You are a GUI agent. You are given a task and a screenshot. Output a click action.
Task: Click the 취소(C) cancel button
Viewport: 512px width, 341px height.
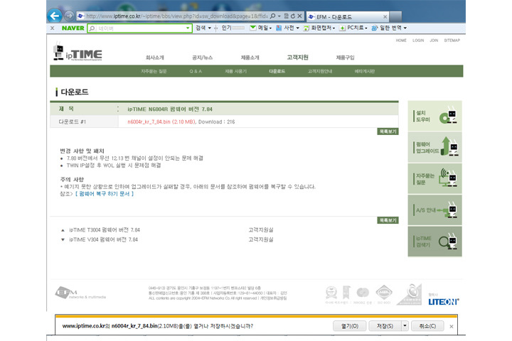click(427, 326)
